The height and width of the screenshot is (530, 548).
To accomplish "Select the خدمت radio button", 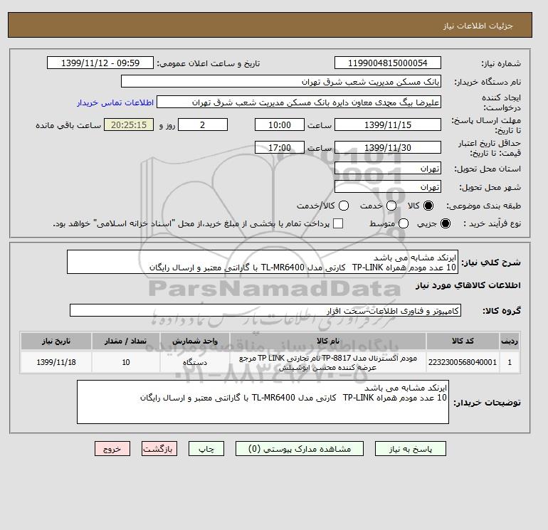I will (391, 206).
